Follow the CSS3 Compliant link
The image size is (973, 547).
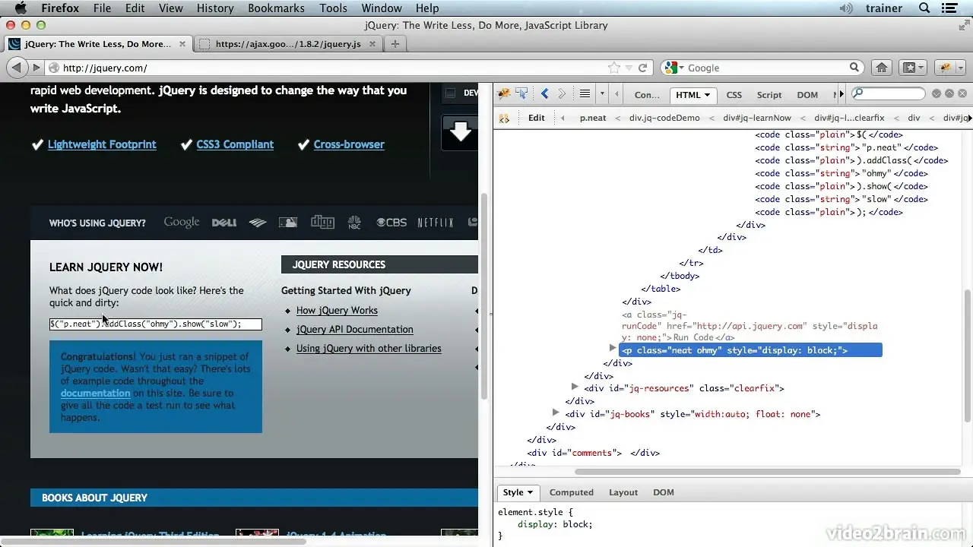click(x=235, y=144)
